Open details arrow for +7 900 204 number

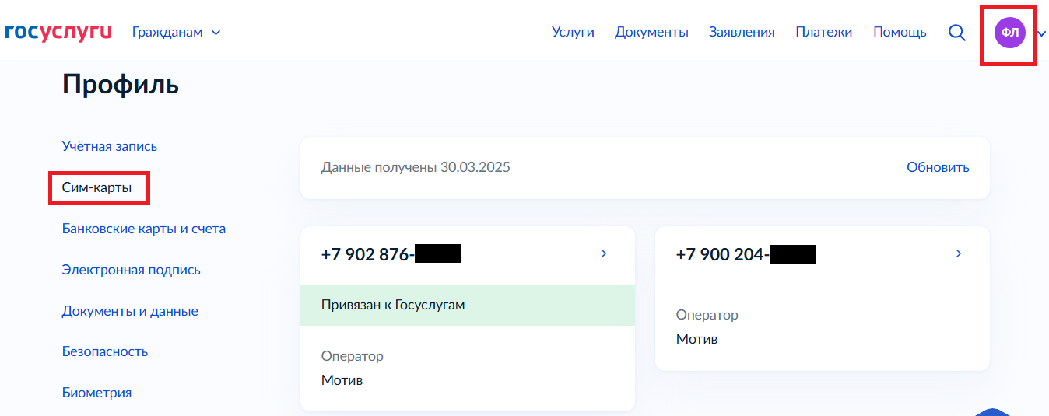[x=959, y=253]
